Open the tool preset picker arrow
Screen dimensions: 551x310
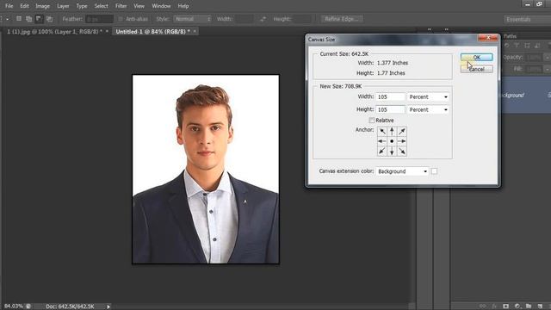(x=7, y=19)
